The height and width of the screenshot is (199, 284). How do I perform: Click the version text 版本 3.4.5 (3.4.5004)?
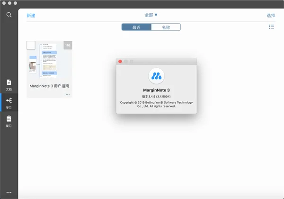coord(156,96)
